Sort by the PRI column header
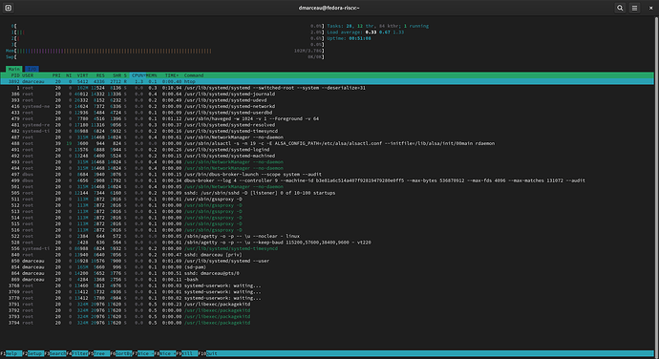This screenshot has height=359, width=659. (56, 75)
